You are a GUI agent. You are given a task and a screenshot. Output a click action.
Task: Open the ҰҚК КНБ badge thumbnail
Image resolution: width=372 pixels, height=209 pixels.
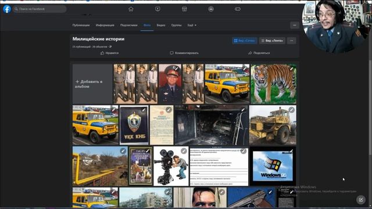pos(134,125)
